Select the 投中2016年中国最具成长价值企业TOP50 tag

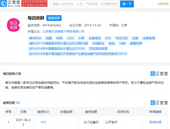tap(57, 48)
